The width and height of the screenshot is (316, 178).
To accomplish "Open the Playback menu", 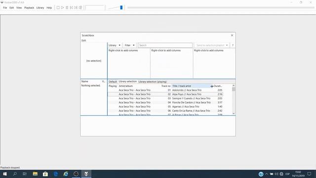I will coord(29,8).
